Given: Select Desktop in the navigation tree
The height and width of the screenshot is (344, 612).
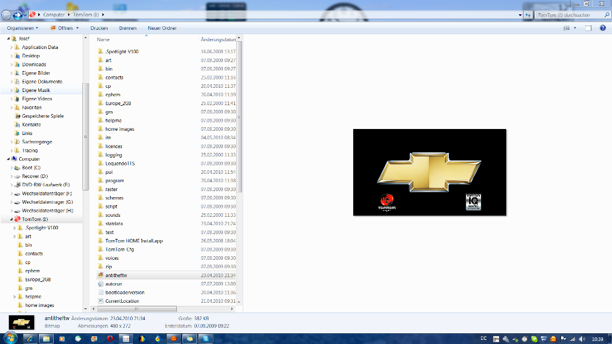Looking at the screenshot, I should pyautogui.click(x=30, y=56).
